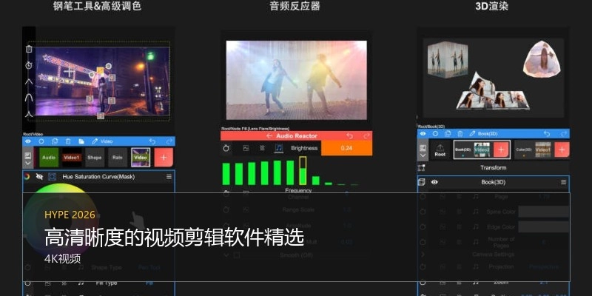
Task: Click the trash icon beside the night street preview
Action: [29, 49]
